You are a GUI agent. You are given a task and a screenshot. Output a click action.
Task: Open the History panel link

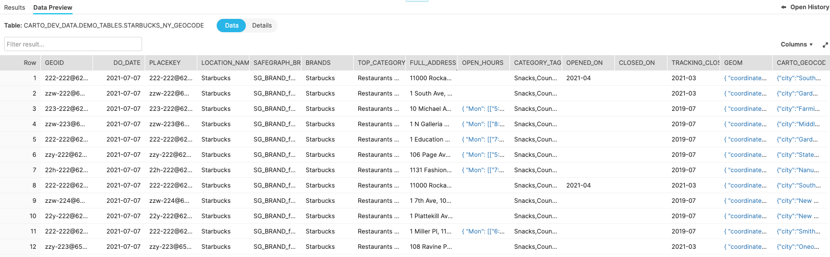809,7
